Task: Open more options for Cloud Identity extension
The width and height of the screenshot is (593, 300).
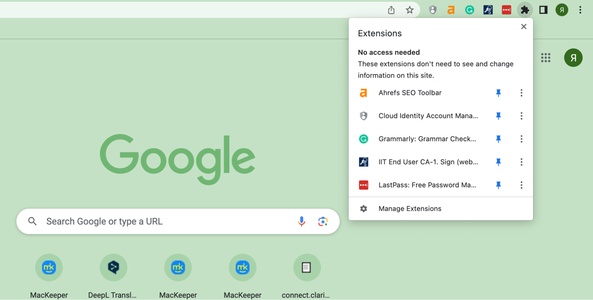Action: pos(521,116)
